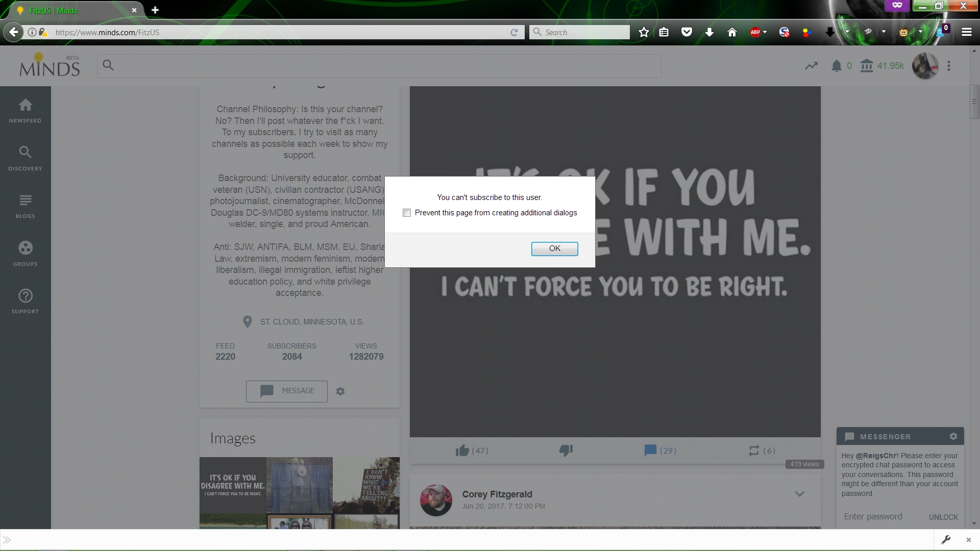Screen dimensions: 980x551
Task: Click the 419 views label
Action: 804,464
